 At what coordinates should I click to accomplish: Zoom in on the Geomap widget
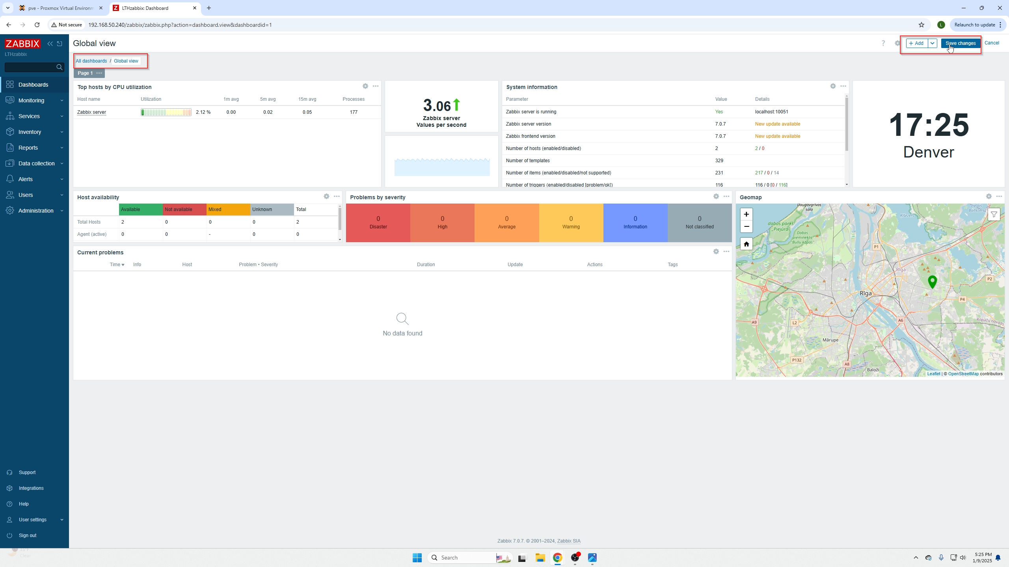tap(746, 214)
